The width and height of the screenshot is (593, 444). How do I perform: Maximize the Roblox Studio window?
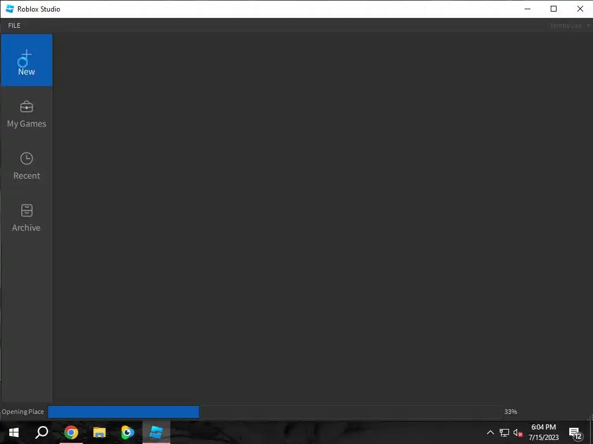[554, 9]
